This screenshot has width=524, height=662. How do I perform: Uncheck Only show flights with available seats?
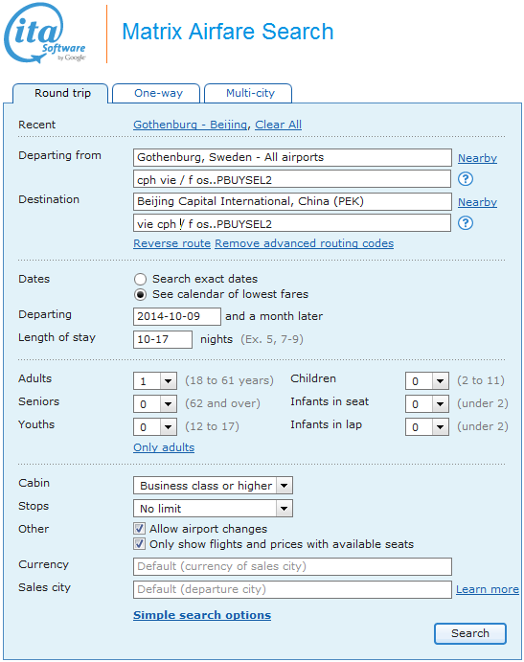click(139, 544)
